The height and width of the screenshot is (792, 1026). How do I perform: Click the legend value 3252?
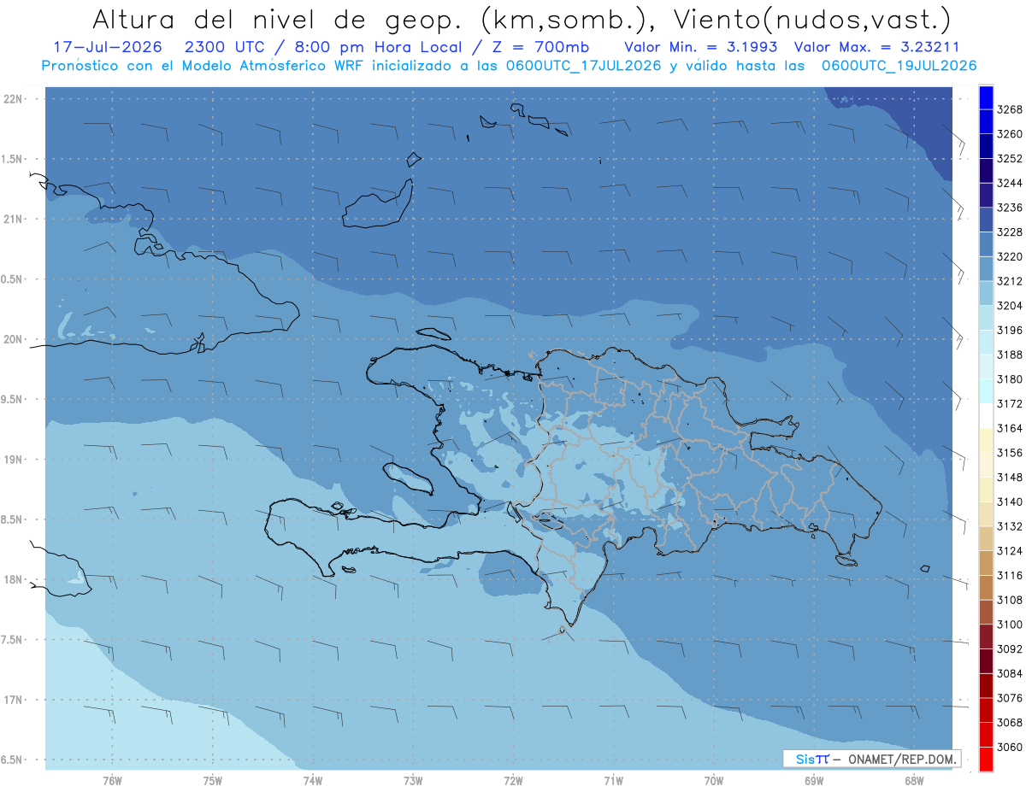[x=1010, y=159]
